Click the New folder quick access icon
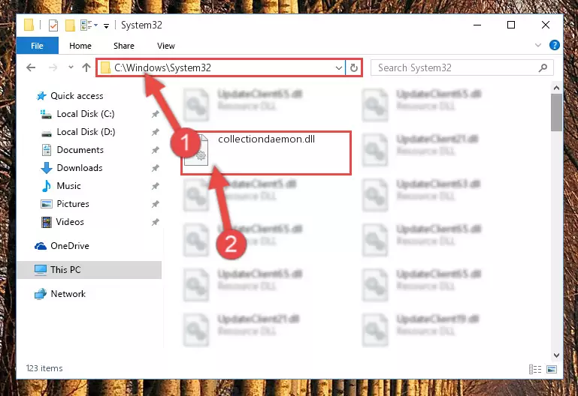 click(x=70, y=25)
